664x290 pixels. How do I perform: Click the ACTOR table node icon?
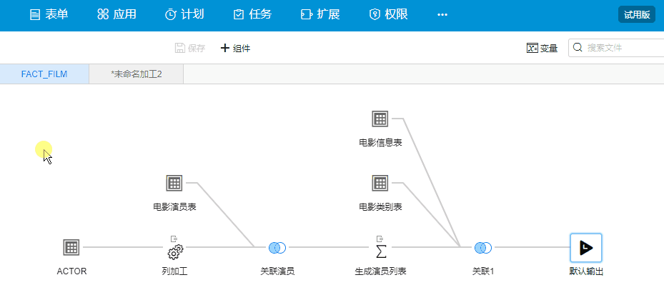pyautogui.click(x=71, y=248)
